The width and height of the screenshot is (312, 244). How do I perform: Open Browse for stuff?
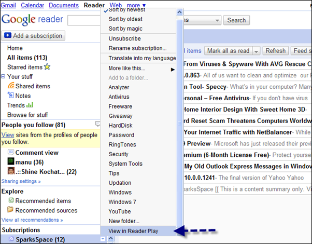(x=27, y=115)
